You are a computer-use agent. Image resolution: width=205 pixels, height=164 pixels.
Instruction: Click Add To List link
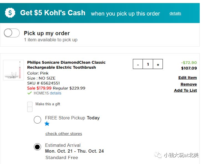coord(185,90)
